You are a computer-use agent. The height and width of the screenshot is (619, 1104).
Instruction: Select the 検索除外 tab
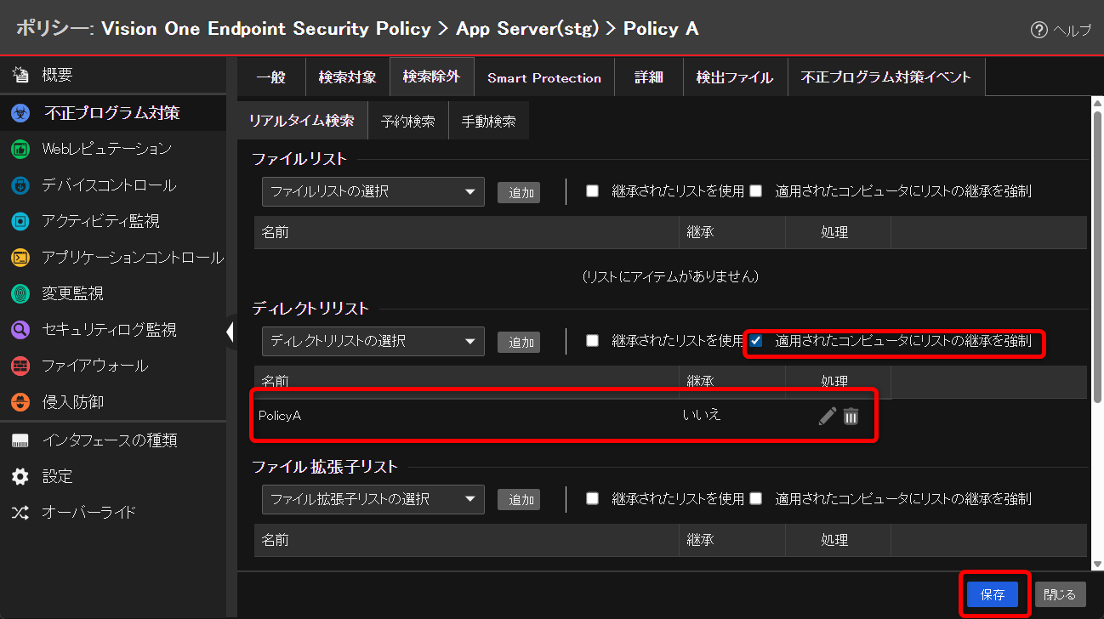431,77
